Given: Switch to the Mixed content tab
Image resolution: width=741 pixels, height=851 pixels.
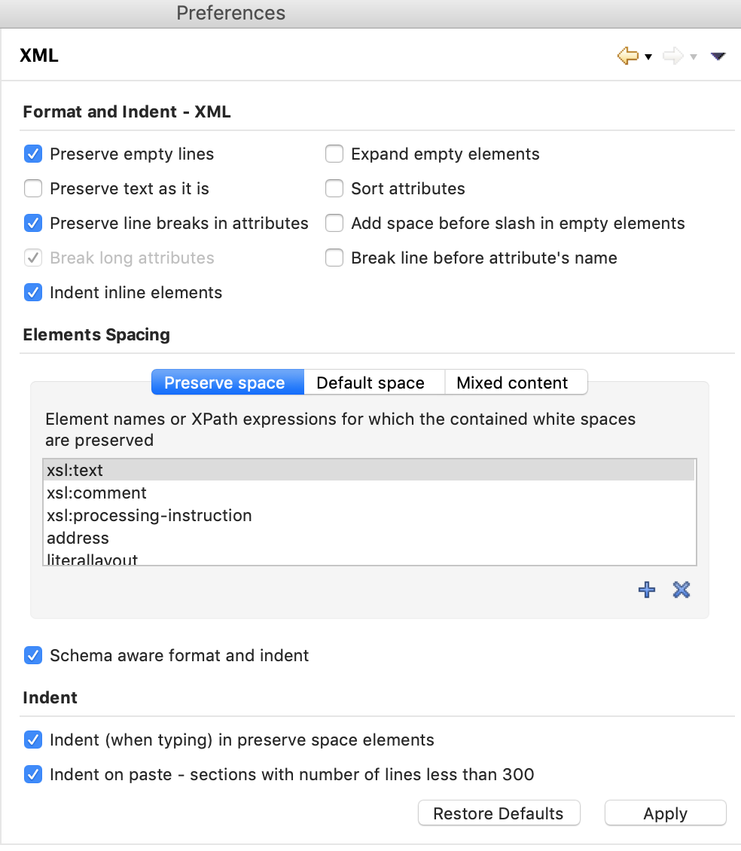Looking at the screenshot, I should [516, 383].
